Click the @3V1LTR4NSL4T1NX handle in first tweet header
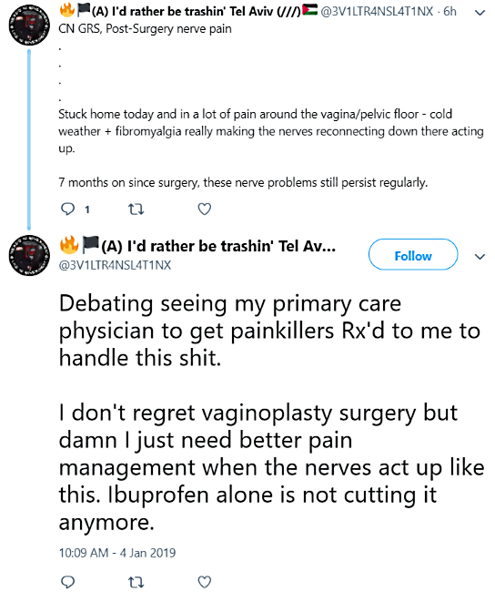 click(x=377, y=11)
